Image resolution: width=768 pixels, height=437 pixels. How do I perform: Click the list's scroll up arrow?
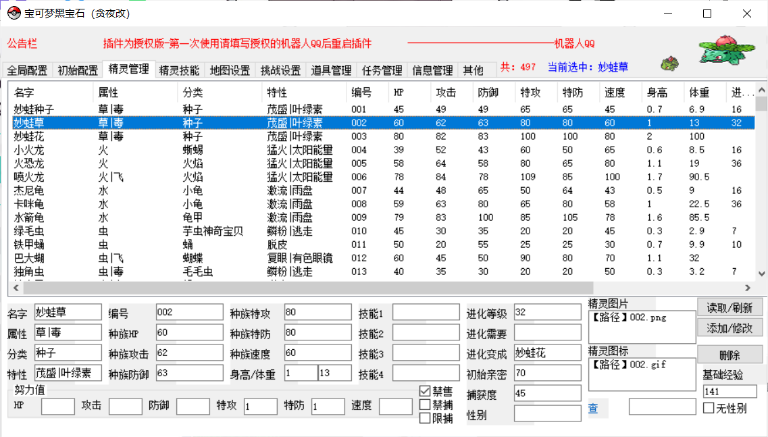click(761, 89)
